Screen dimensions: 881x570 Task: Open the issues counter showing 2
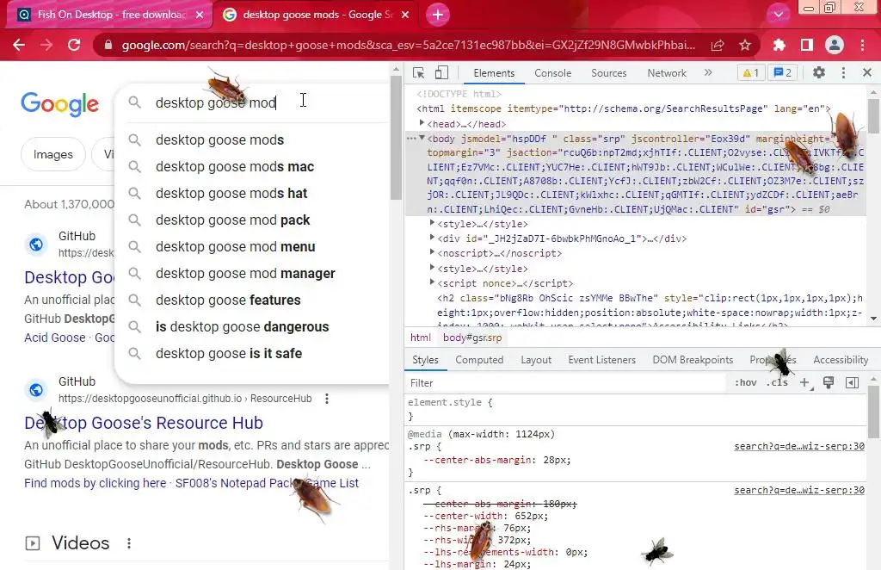[783, 73]
